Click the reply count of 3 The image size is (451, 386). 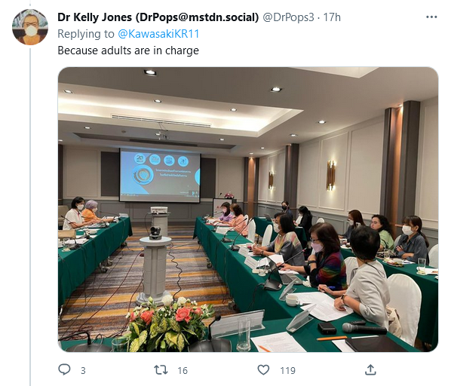pos(83,370)
